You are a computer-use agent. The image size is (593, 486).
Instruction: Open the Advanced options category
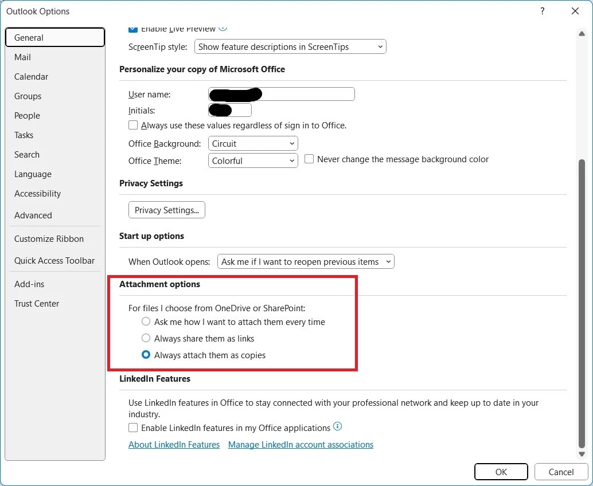55,215
